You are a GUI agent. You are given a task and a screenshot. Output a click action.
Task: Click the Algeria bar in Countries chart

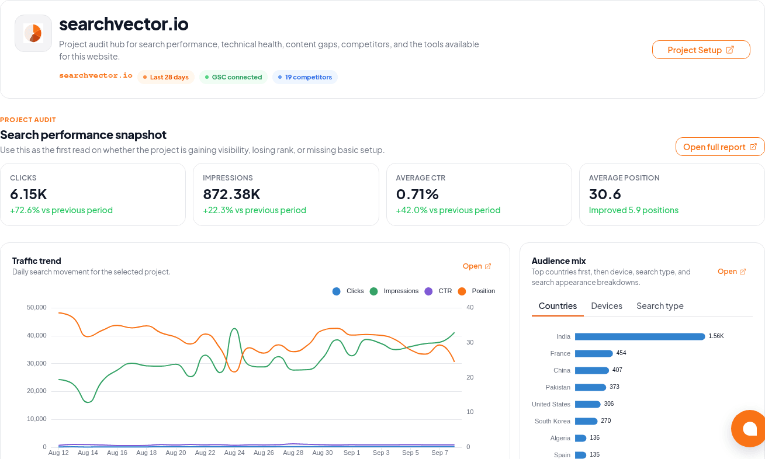[581, 438]
